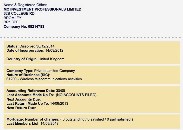Click the 61200 Wireless telecommunications activities line
This screenshot has width=183, height=130.
(x=44, y=79)
